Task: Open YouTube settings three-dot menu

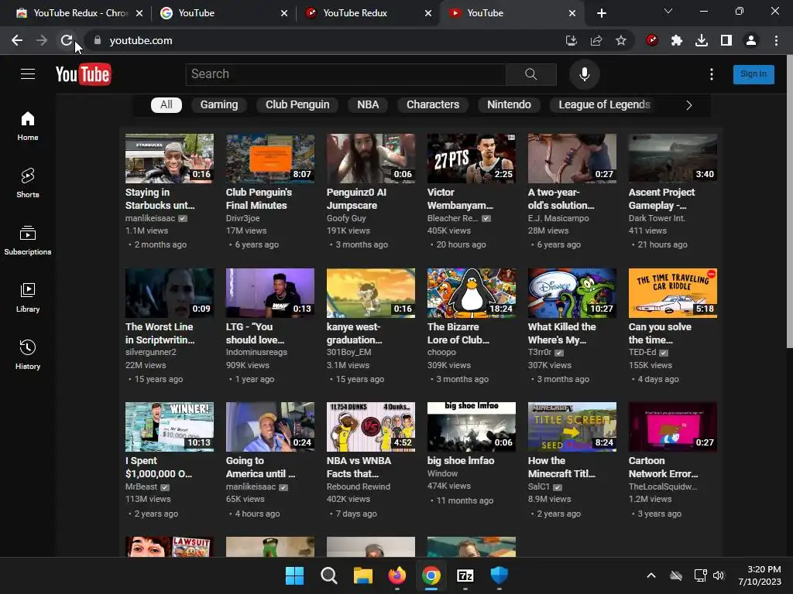Action: [x=712, y=74]
